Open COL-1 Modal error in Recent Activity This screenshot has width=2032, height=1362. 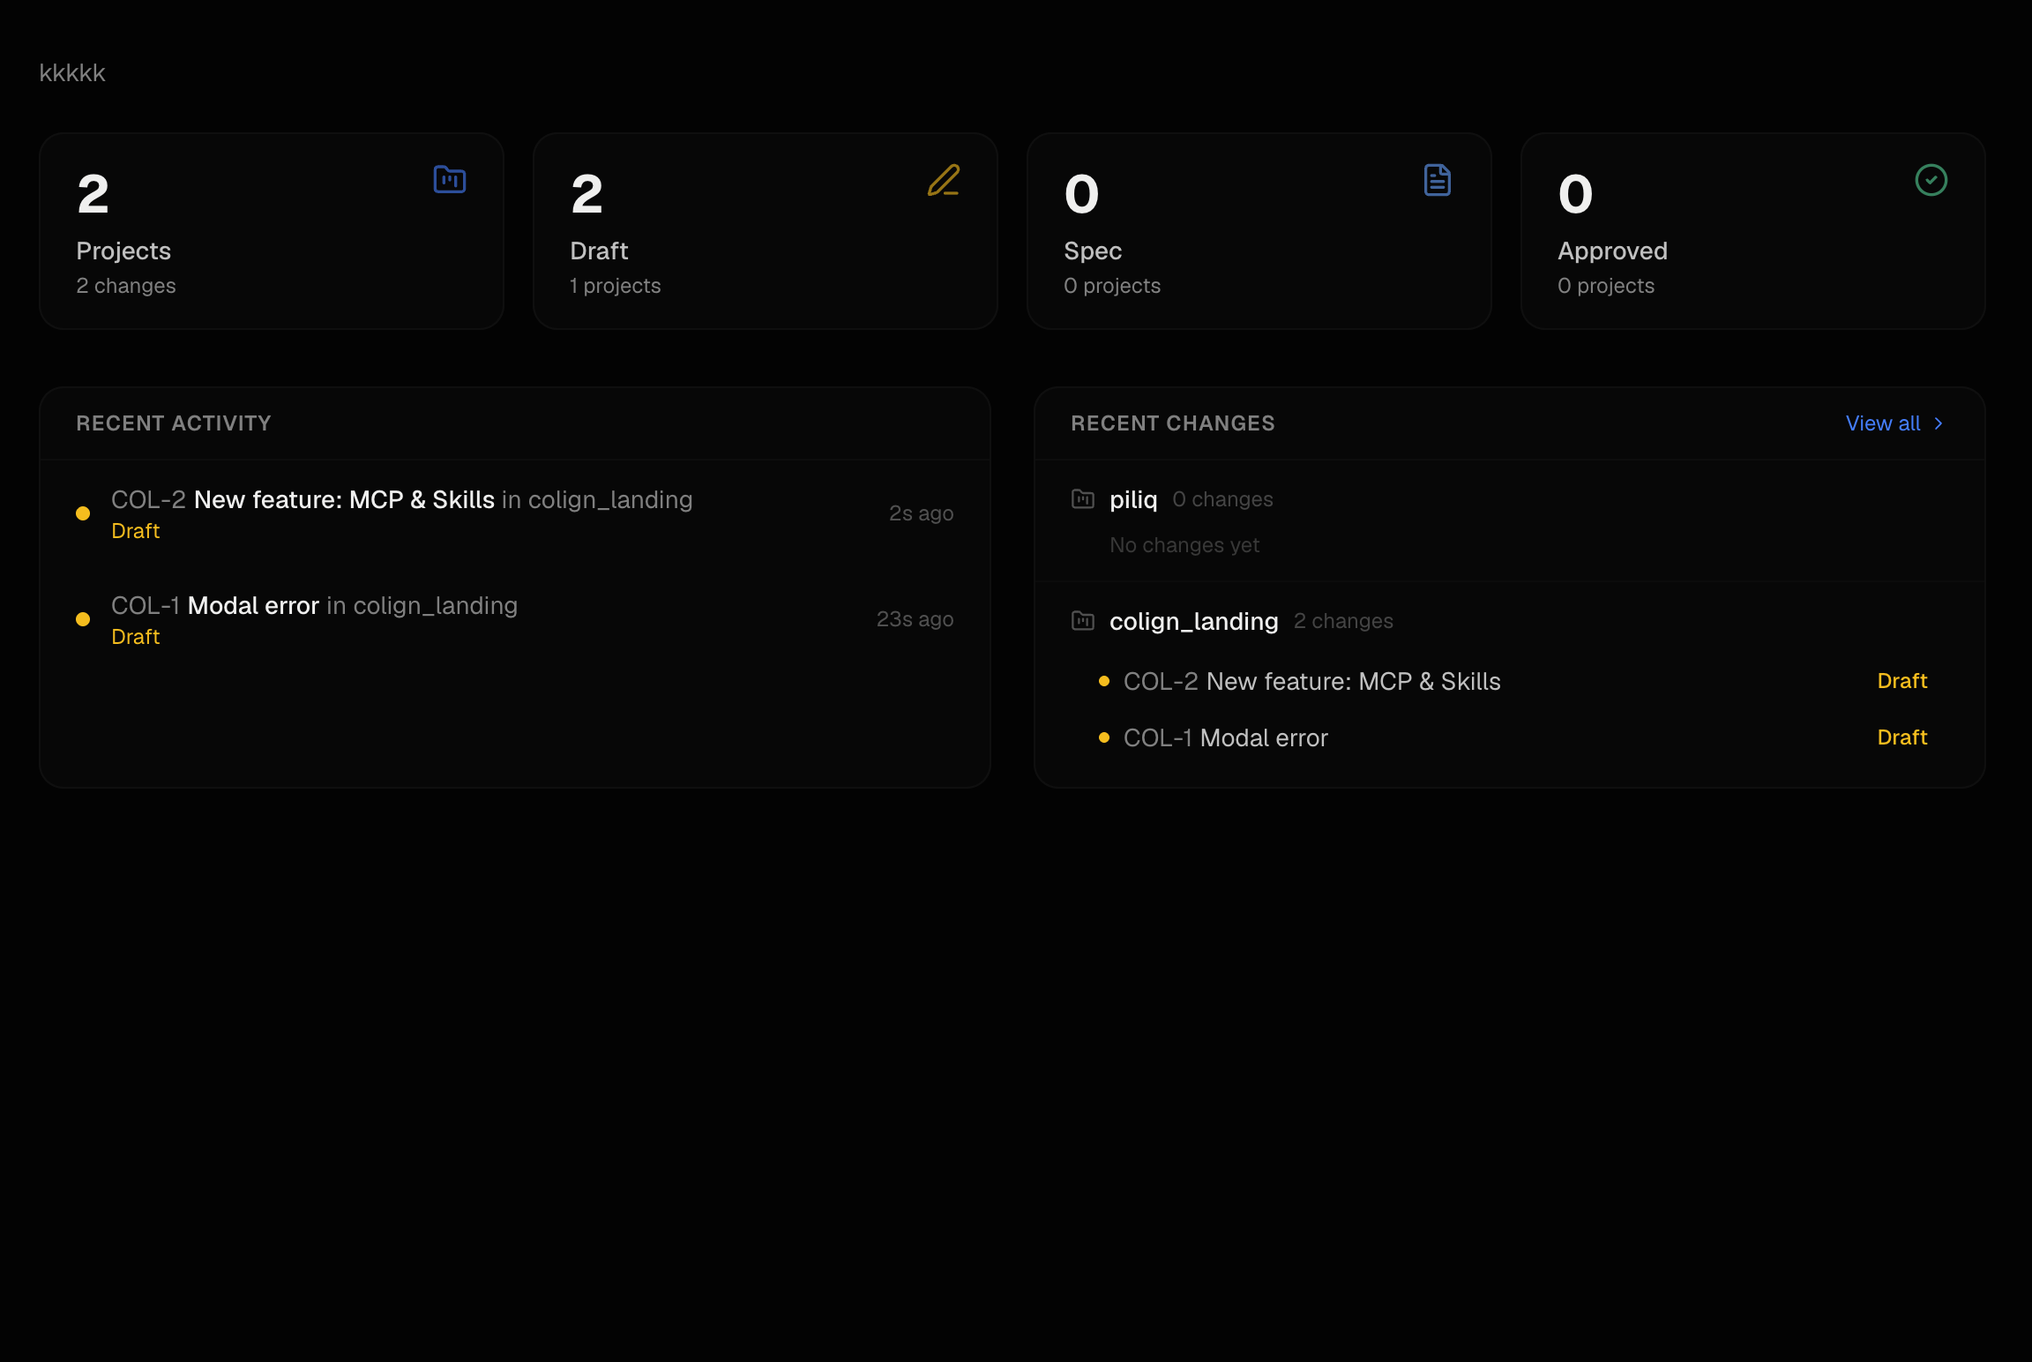tap(515, 619)
